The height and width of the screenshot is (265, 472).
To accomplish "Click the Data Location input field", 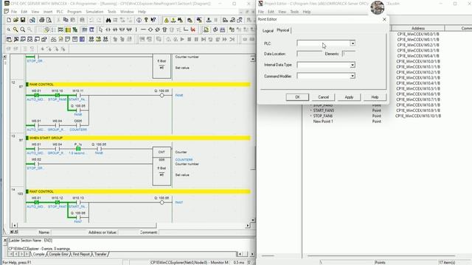I will click(x=310, y=54).
